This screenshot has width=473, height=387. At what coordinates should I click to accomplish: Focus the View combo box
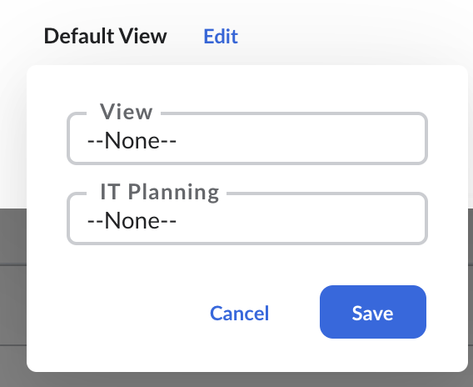pos(247,138)
